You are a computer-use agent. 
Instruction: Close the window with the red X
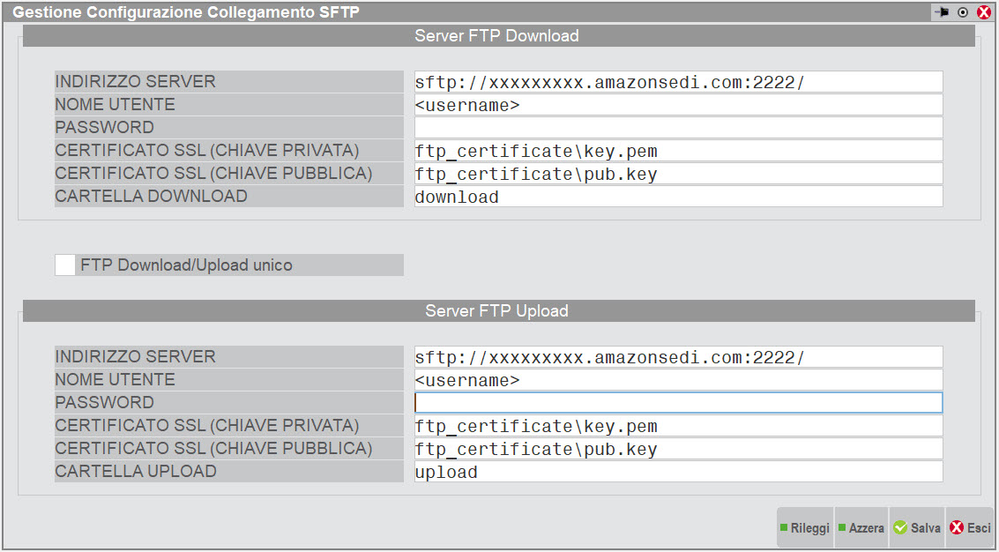(984, 12)
